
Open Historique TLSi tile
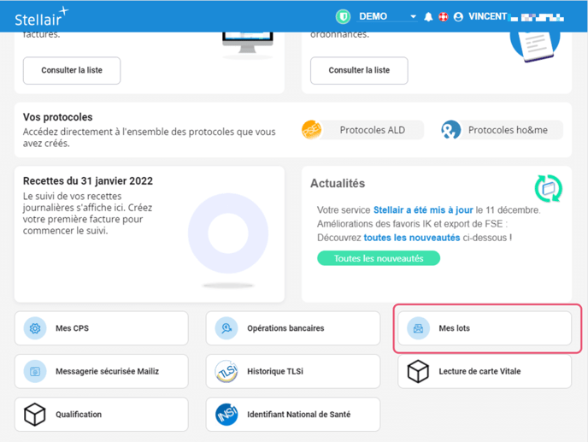click(292, 372)
